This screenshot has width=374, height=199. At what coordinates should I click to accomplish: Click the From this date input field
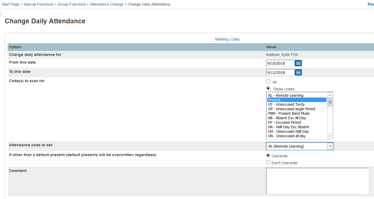(280, 63)
